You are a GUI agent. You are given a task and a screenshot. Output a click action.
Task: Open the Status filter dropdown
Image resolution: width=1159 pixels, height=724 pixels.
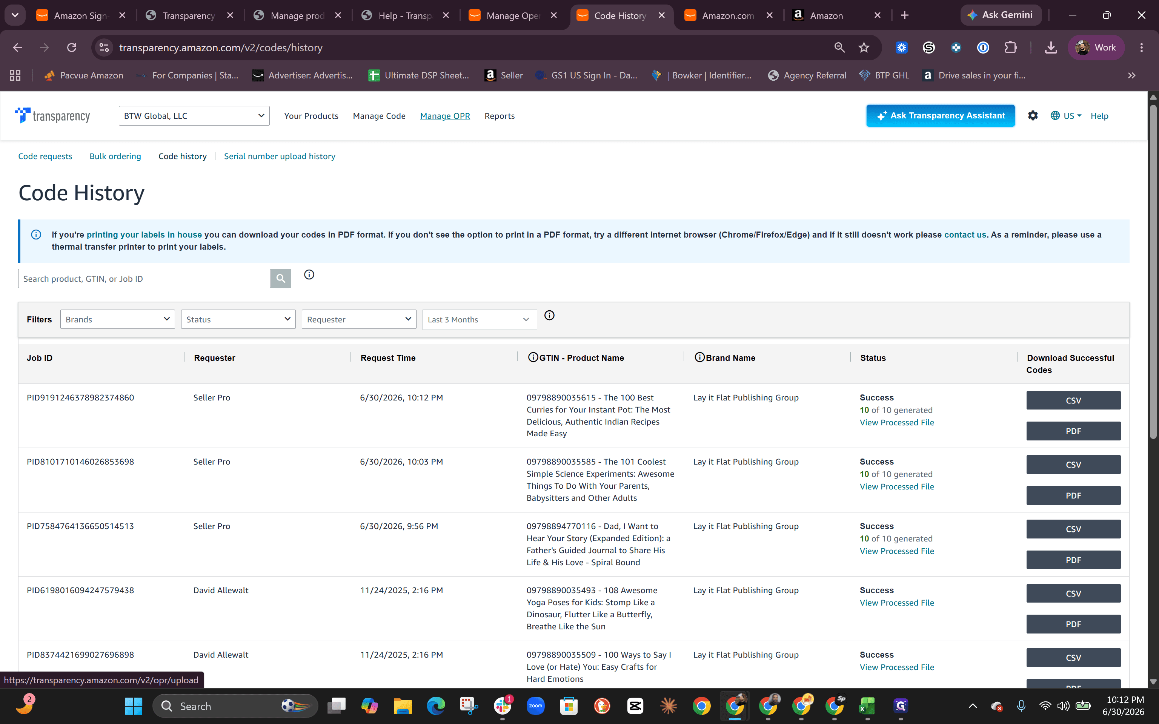pyautogui.click(x=238, y=319)
